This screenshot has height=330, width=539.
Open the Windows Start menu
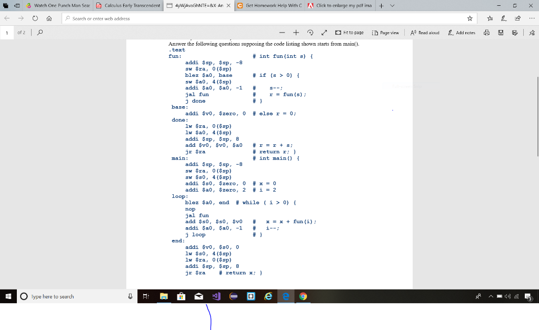point(8,296)
